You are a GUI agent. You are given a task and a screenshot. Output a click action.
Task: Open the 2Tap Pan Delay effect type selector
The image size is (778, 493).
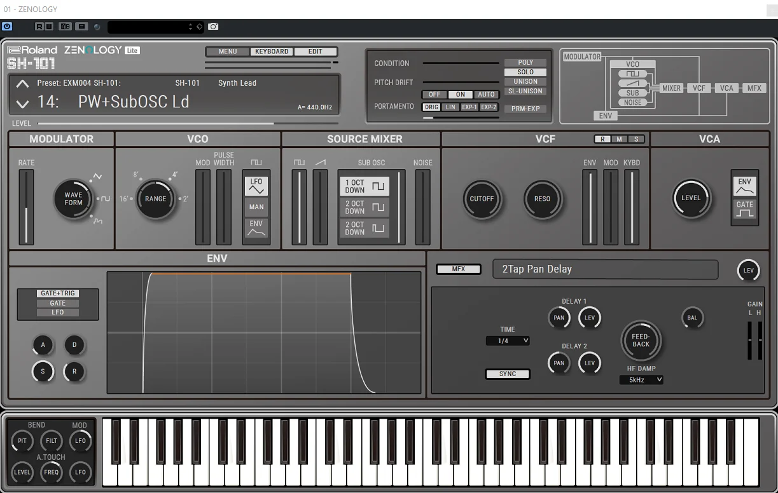pyautogui.click(x=606, y=269)
